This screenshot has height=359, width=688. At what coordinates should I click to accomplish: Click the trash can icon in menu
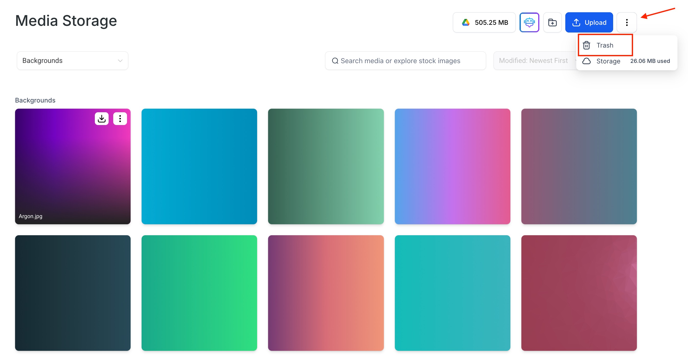tap(586, 45)
